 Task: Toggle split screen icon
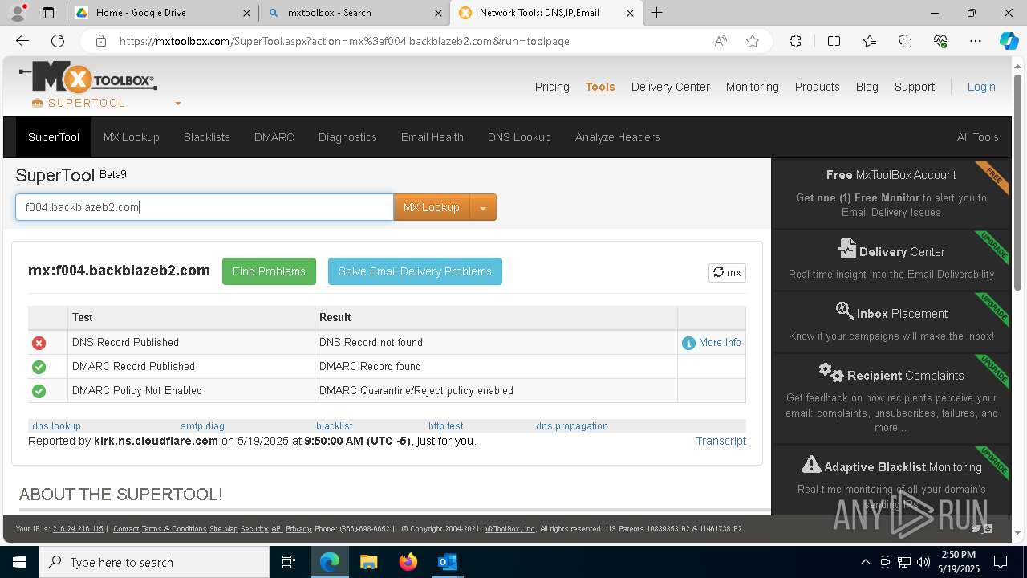click(x=834, y=41)
